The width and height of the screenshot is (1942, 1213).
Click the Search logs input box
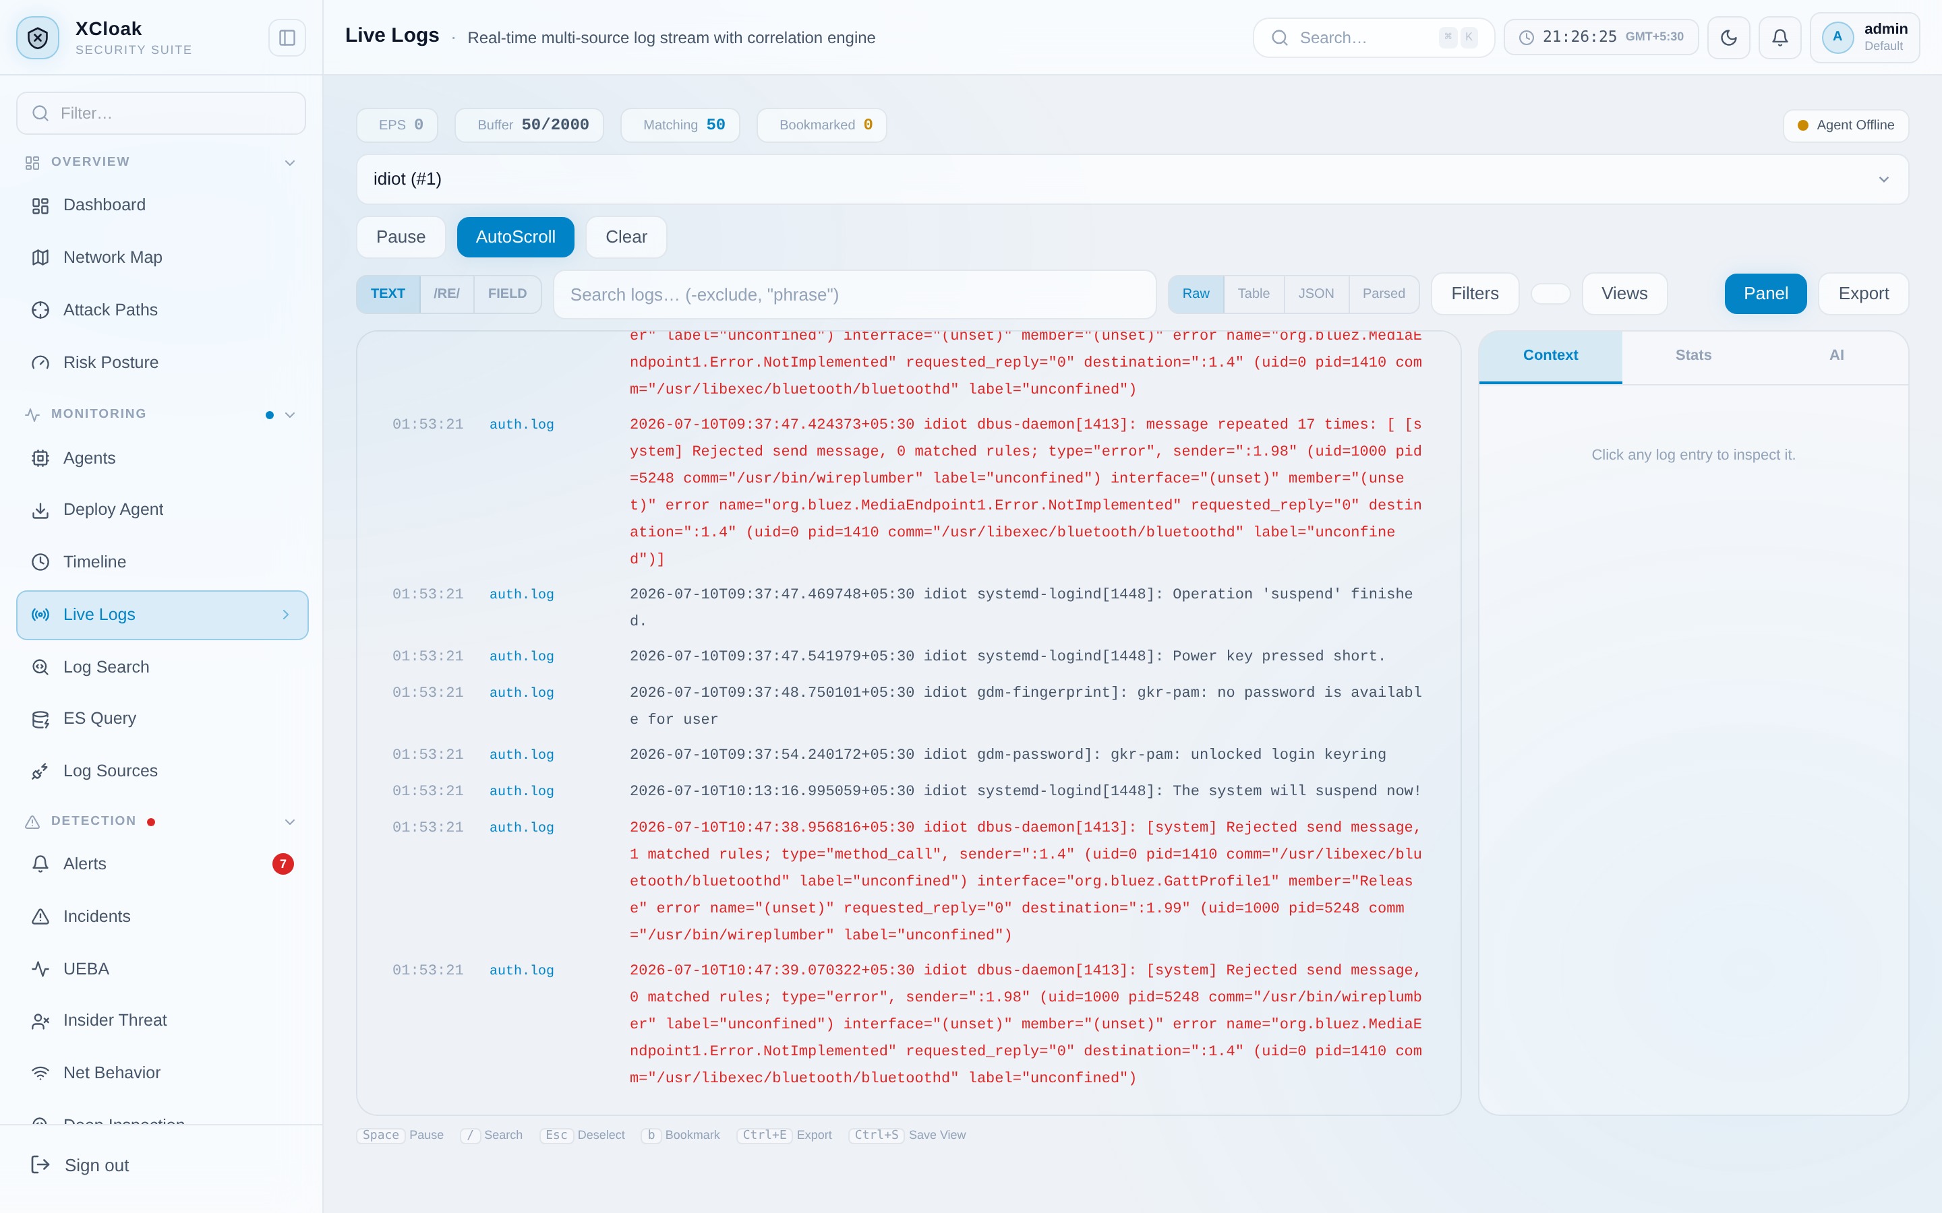[x=854, y=295]
